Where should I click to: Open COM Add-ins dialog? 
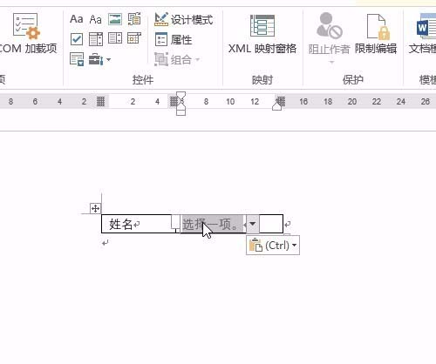point(28,34)
